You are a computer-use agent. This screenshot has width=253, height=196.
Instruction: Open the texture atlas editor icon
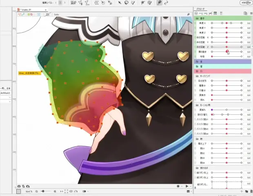(x=73, y=2)
